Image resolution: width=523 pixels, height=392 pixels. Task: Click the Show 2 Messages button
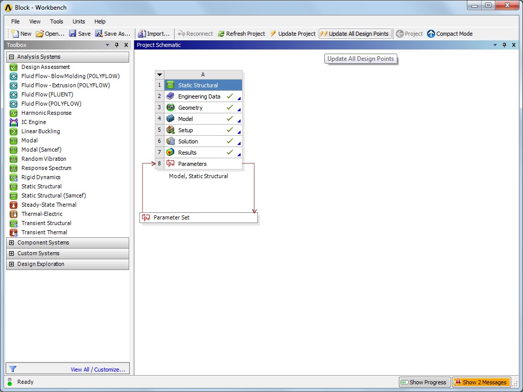coord(481,382)
